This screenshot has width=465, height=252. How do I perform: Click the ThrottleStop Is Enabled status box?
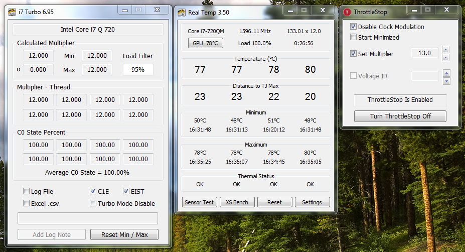coord(400,100)
